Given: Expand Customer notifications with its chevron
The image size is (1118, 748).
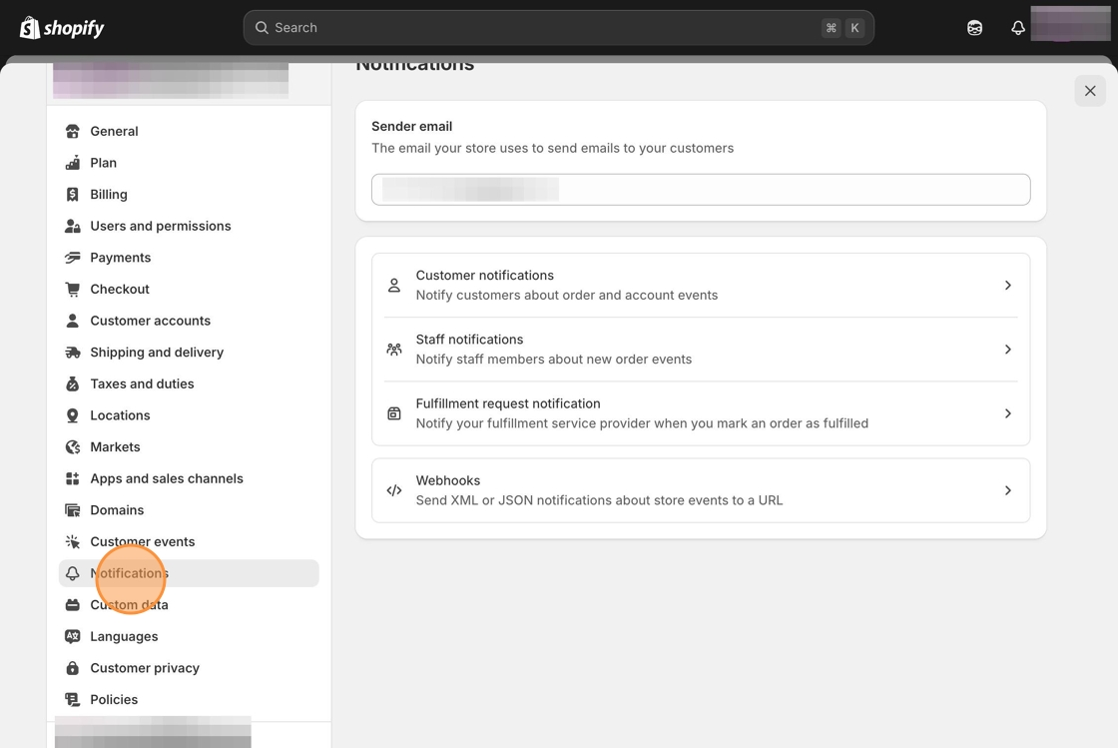Looking at the screenshot, I should [x=1007, y=286].
